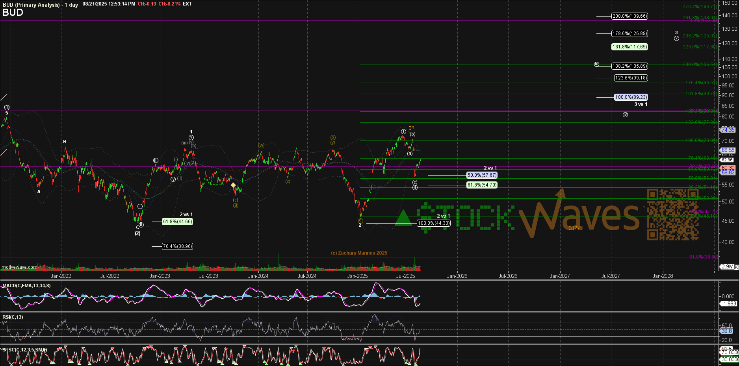Click Jan-2028 on the time axis
Screen dimensions: 739x366
(663, 276)
